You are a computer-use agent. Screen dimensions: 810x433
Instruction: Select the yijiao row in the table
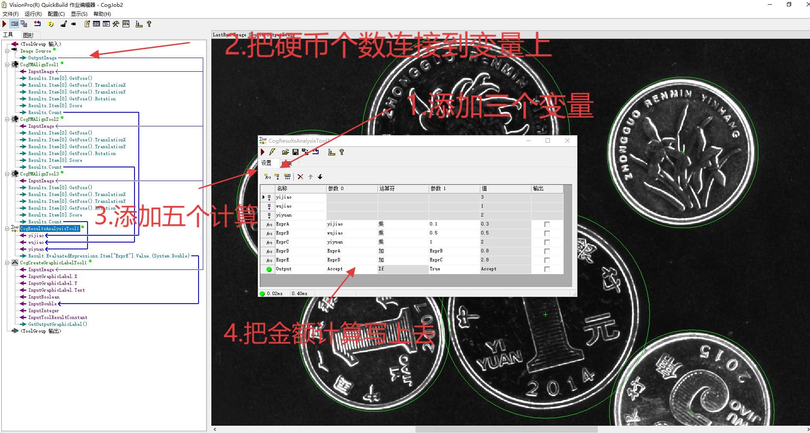point(412,197)
